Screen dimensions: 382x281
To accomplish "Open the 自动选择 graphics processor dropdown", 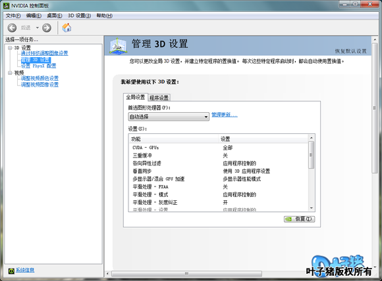I will click(169, 117).
